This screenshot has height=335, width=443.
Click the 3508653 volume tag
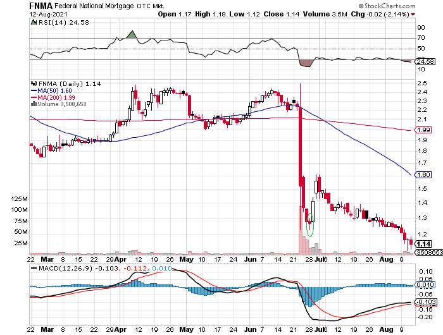click(x=428, y=252)
